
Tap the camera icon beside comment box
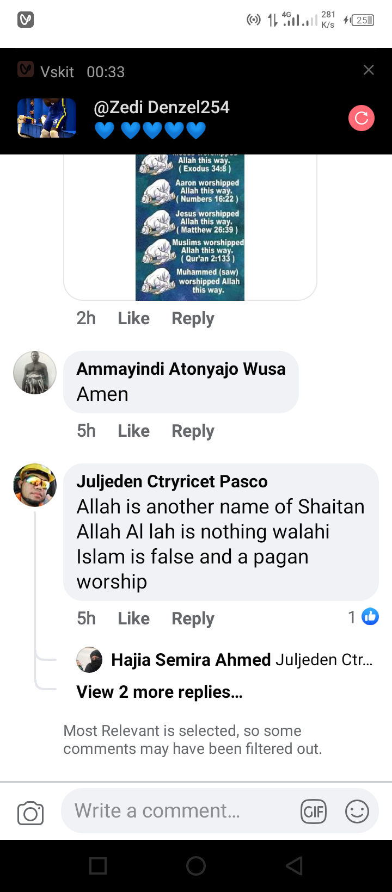pyautogui.click(x=30, y=813)
